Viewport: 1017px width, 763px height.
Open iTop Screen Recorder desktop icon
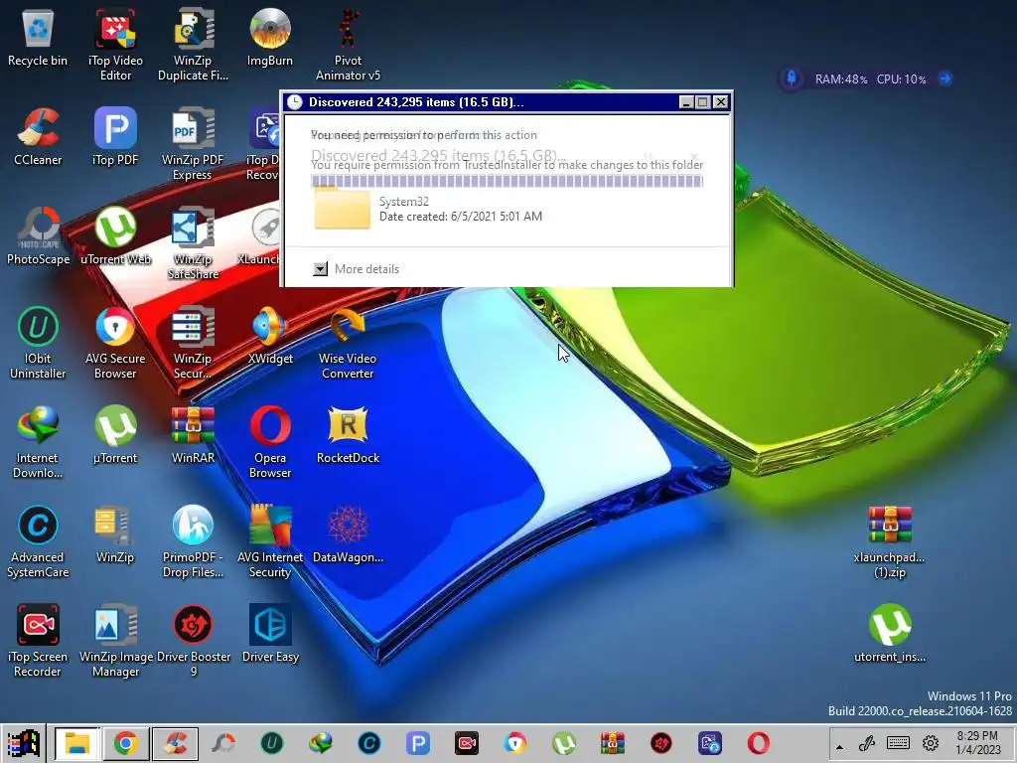click(38, 641)
